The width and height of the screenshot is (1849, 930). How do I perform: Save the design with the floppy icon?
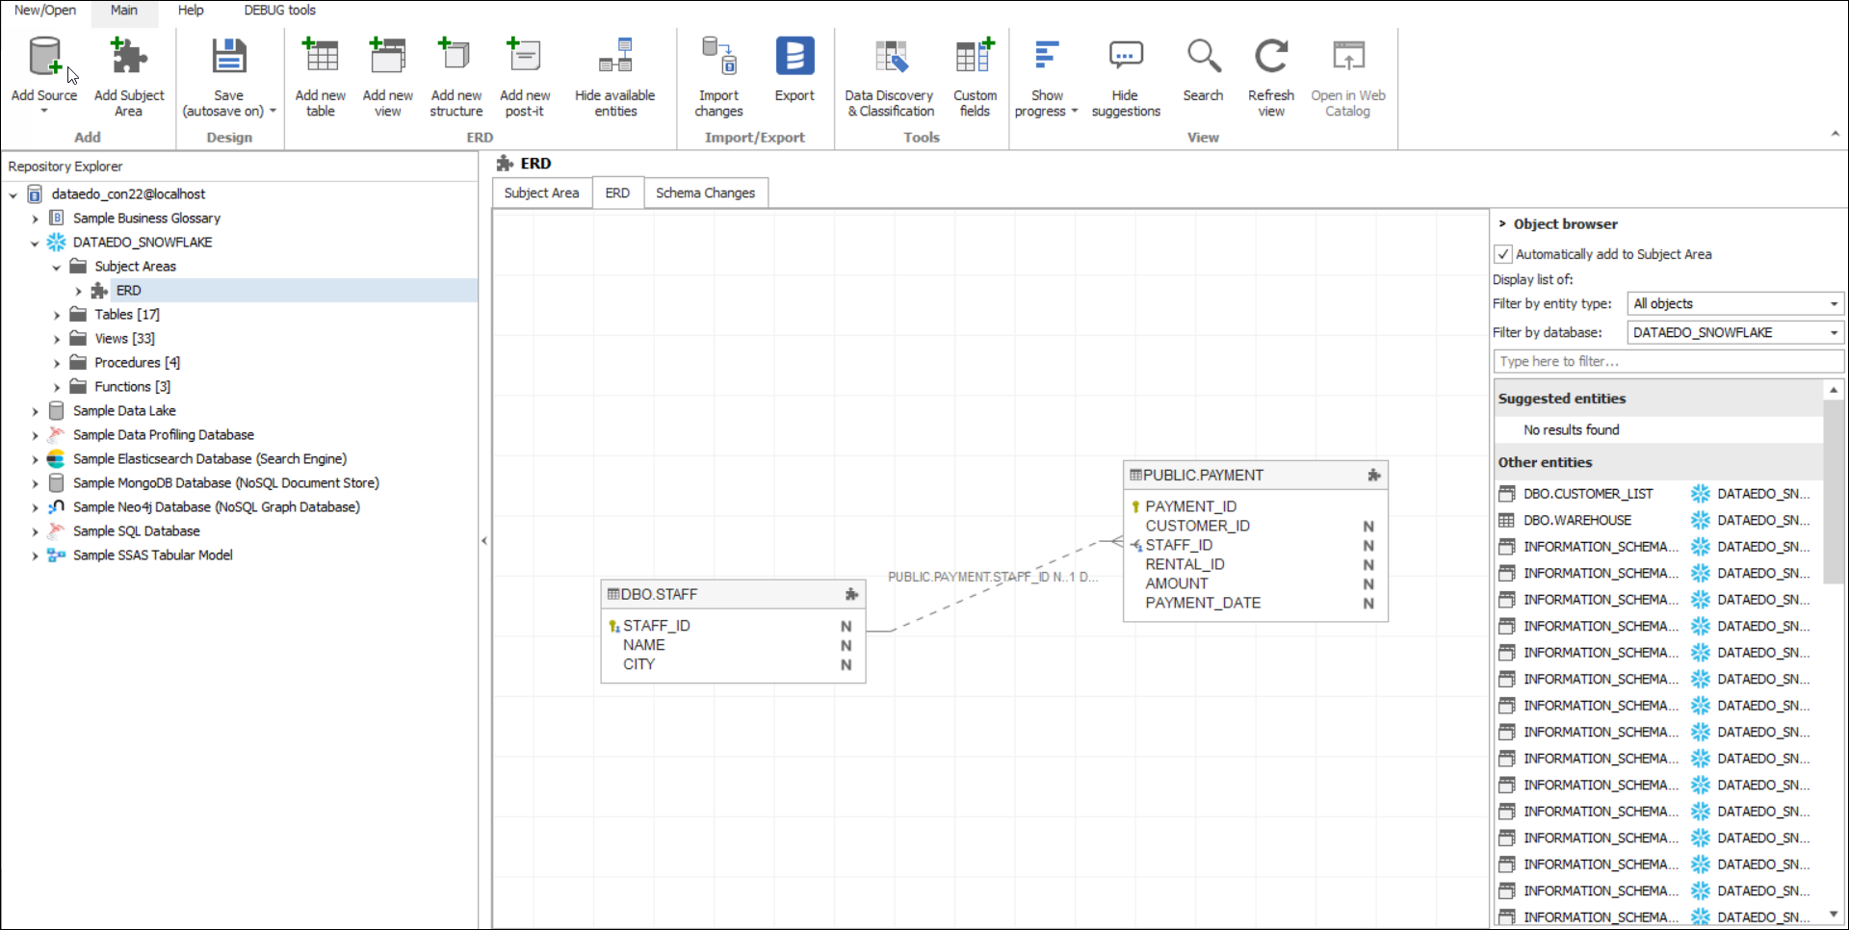tap(228, 58)
